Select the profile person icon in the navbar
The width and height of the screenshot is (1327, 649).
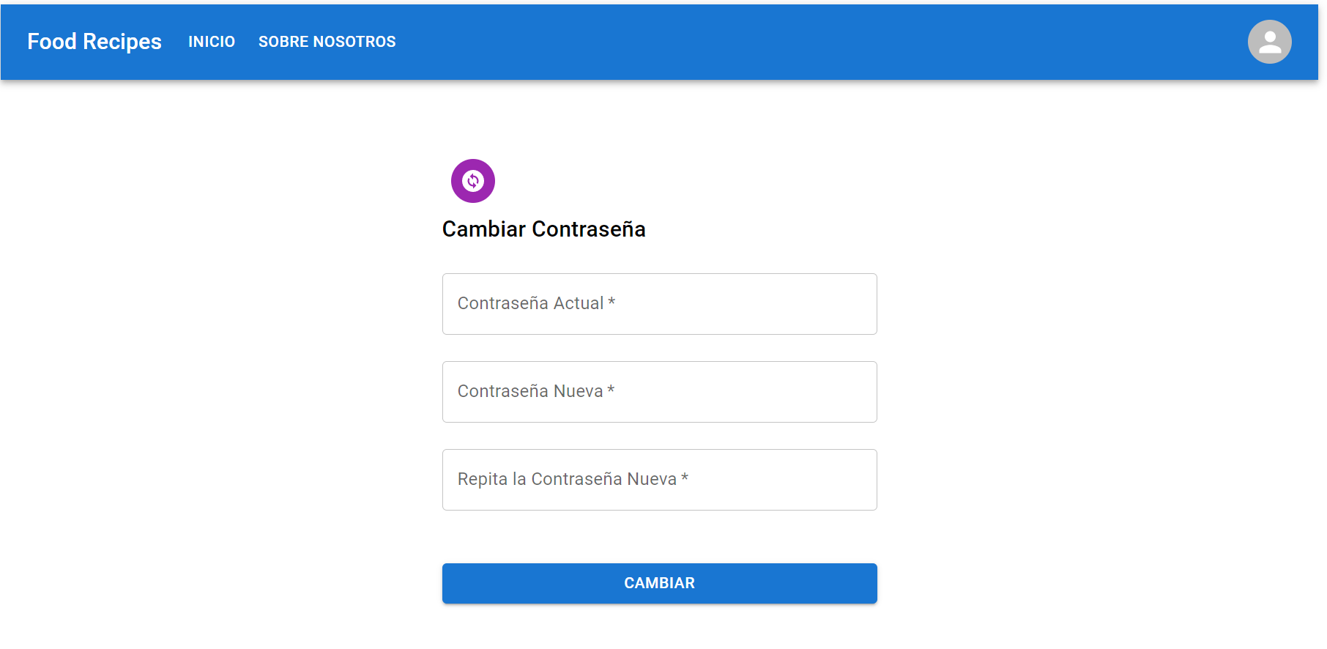[x=1269, y=42]
